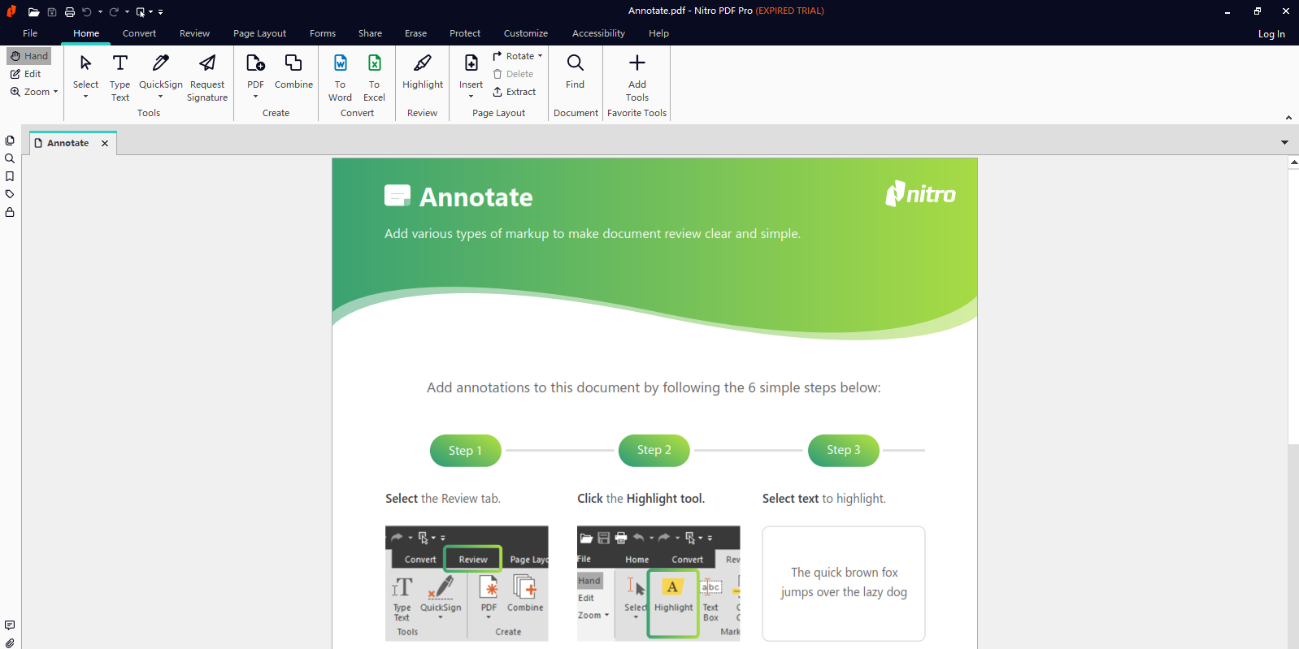Open the Forms ribbon tab
This screenshot has height=649, width=1299.
point(323,33)
